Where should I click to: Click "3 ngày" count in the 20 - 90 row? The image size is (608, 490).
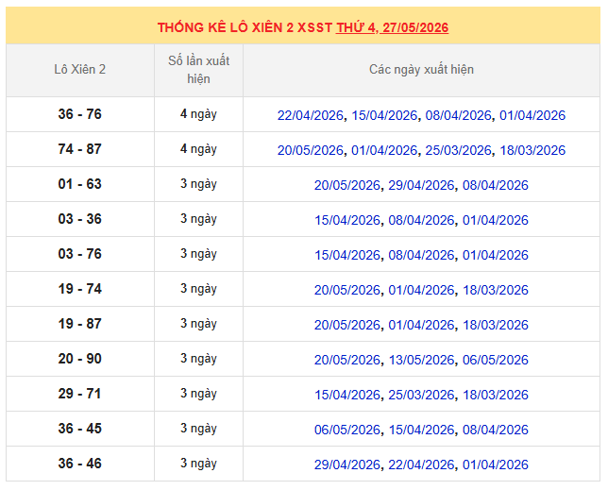click(x=198, y=359)
